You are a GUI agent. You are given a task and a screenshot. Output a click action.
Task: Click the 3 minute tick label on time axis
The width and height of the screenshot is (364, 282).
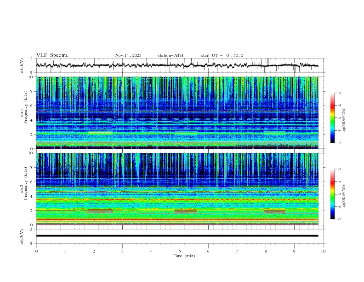(122, 251)
